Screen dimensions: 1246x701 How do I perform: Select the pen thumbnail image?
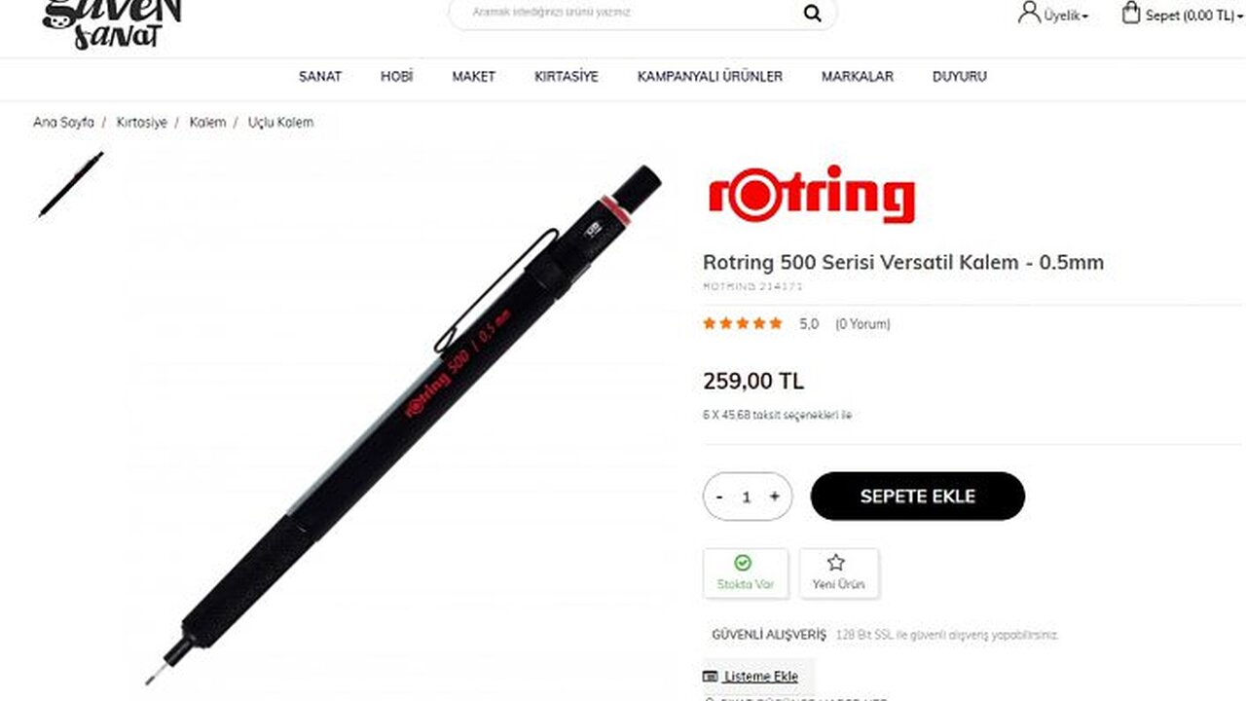tap(71, 184)
